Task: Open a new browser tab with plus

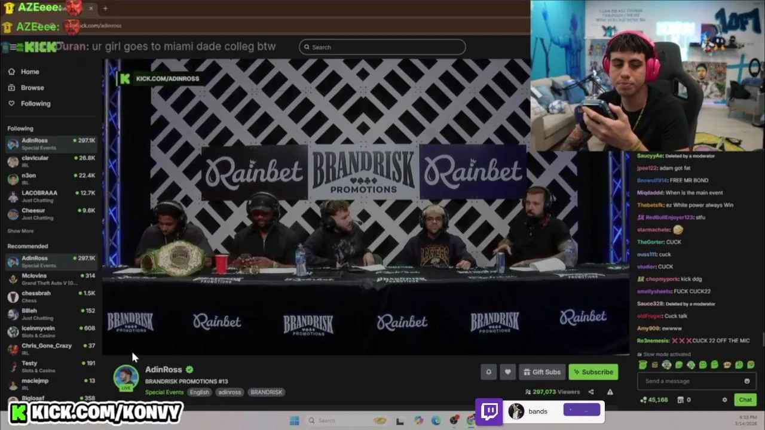Action: 105,8
